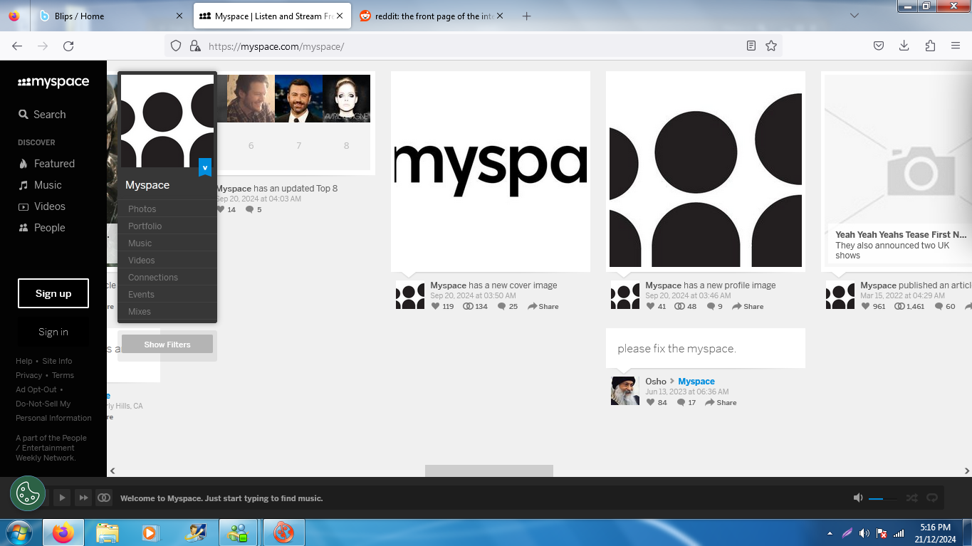
Task: Open the Yeah Yeah Yeahs article card
Action: click(897, 171)
